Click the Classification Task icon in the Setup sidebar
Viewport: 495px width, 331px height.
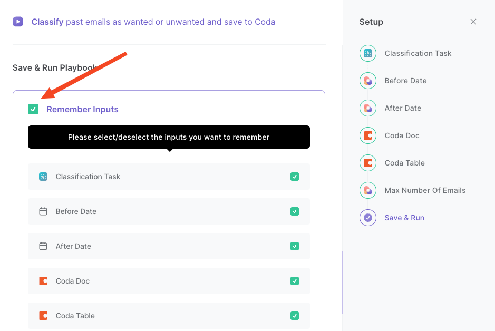[x=368, y=53]
